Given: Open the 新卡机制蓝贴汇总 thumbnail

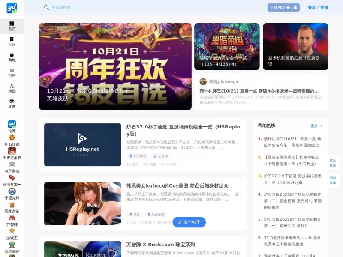Looking at the screenshot, I should coord(295,47).
